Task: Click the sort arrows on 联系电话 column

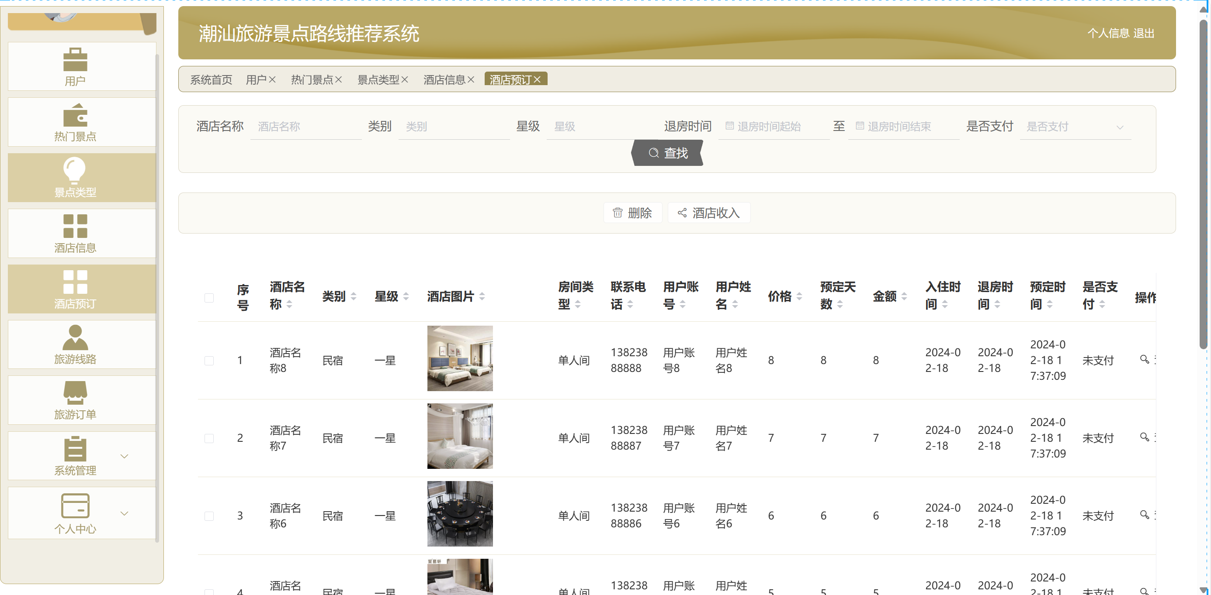Action: tap(631, 304)
